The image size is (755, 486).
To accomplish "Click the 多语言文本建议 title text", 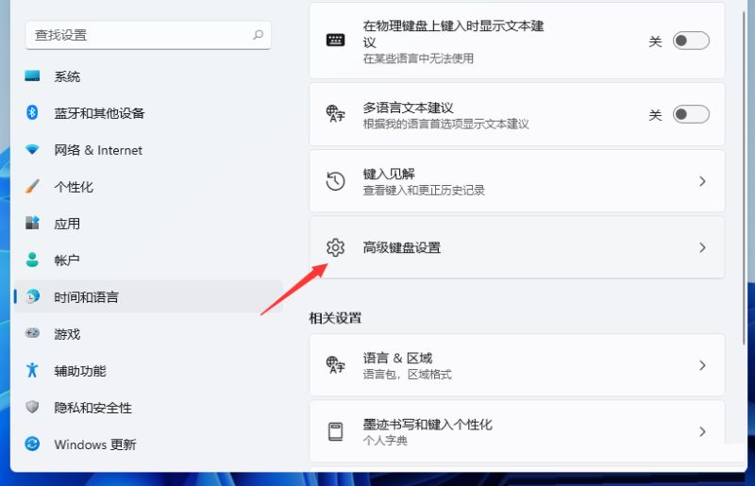I will [408, 108].
